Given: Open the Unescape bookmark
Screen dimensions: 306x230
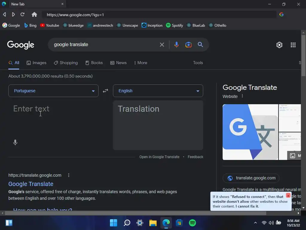Looking at the screenshot, I should (x=127, y=25).
